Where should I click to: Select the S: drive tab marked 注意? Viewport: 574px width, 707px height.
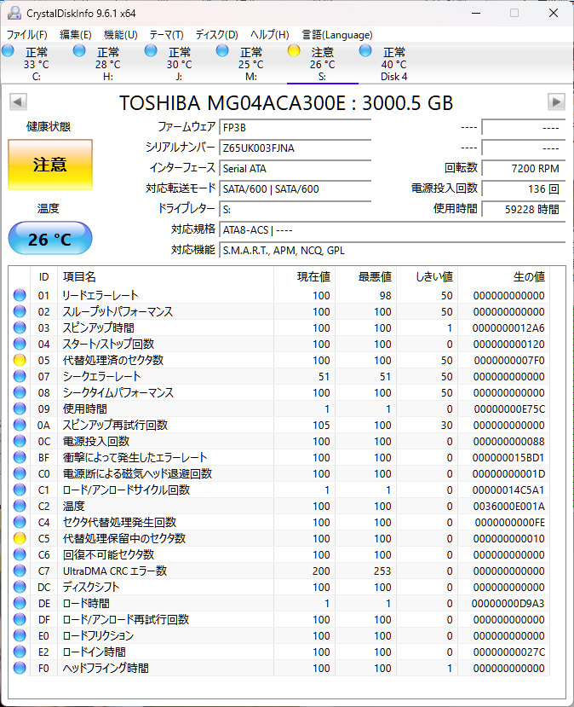click(322, 64)
